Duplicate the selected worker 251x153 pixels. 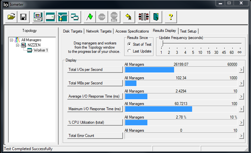pyautogui.click(x=75, y=17)
